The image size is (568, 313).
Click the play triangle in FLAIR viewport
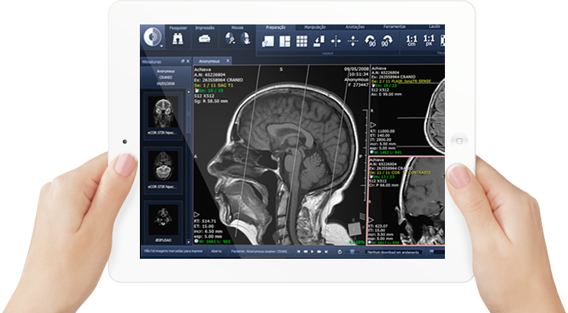tap(373, 125)
